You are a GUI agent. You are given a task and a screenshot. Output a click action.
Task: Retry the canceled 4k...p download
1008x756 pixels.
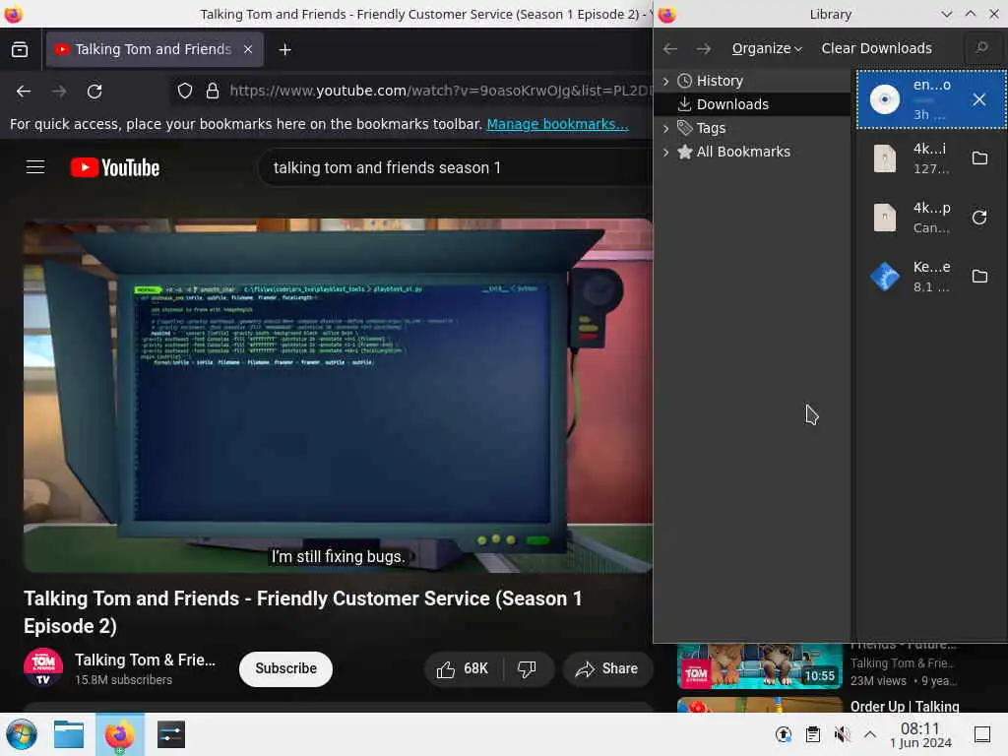[979, 218]
